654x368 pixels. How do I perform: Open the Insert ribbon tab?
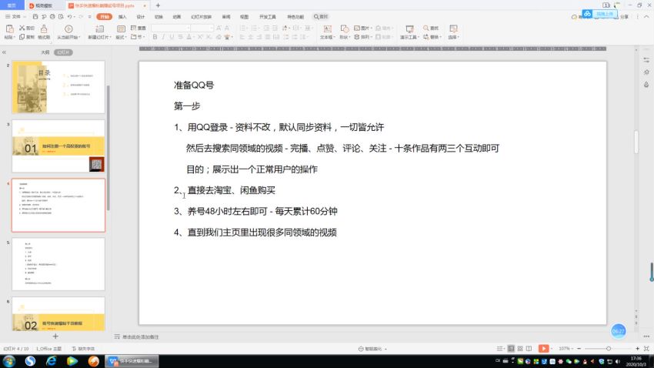pyautogui.click(x=122, y=17)
